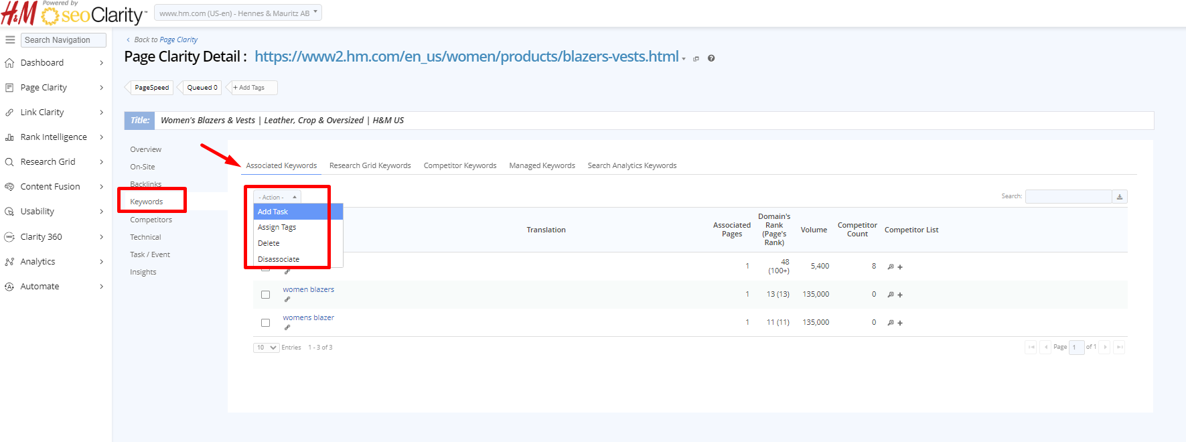The image size is (1186, 442).
Task: Expand the Rank Intelligence sidebar chevron
Action: (101, 137)
